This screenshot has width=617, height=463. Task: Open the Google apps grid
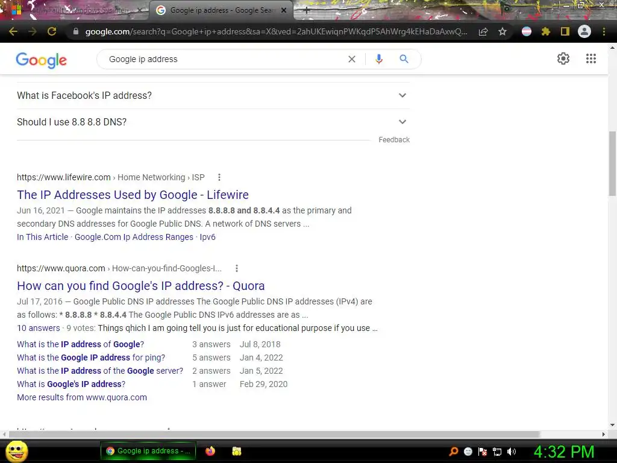pyautogui.click(x=591, y=58)
